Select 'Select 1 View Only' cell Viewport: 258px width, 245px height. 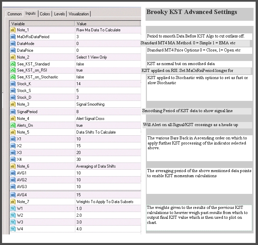[108, 57]
